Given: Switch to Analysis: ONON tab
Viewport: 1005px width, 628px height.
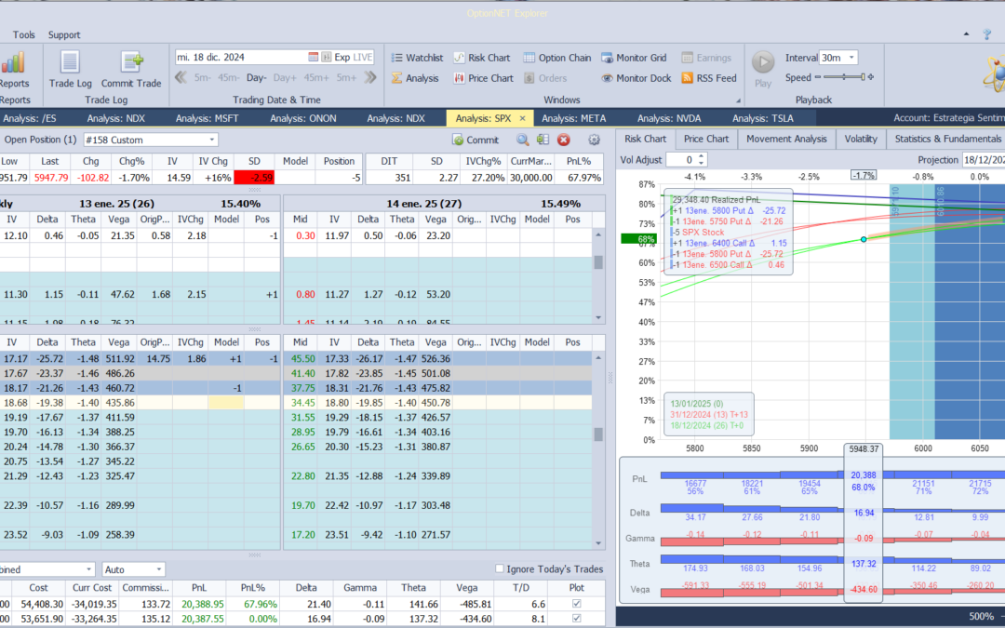Looking at the screenshot, I should coord(303,118).
